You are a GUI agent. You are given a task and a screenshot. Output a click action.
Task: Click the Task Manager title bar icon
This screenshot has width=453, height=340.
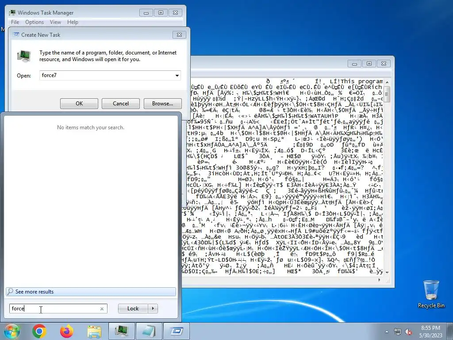pos(12,12)
